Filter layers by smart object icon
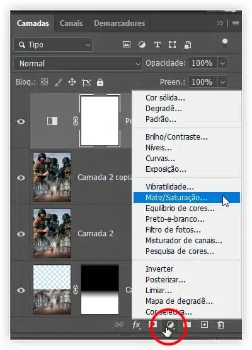Image resolution: width=252 pixels, height=350 pixels. click(188, 45)
